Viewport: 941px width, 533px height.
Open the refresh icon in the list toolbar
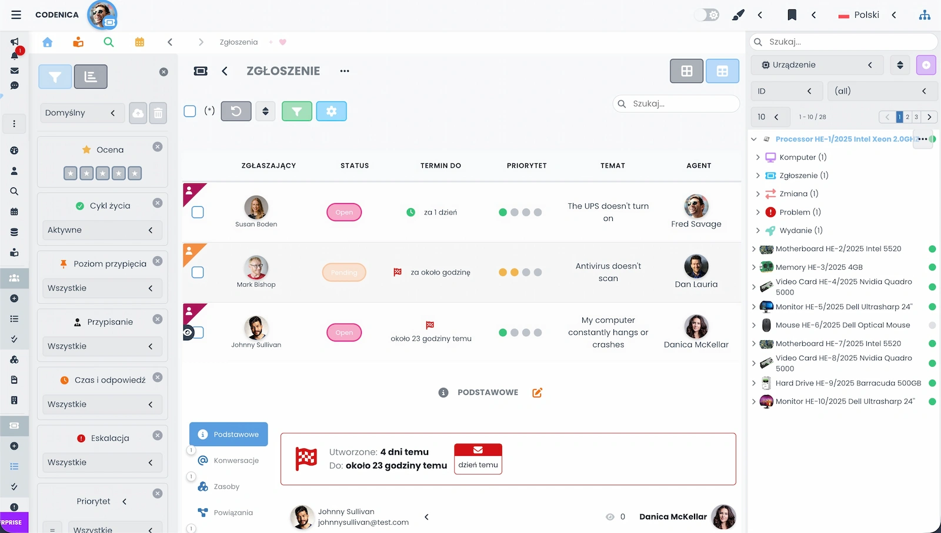[236, 111]
